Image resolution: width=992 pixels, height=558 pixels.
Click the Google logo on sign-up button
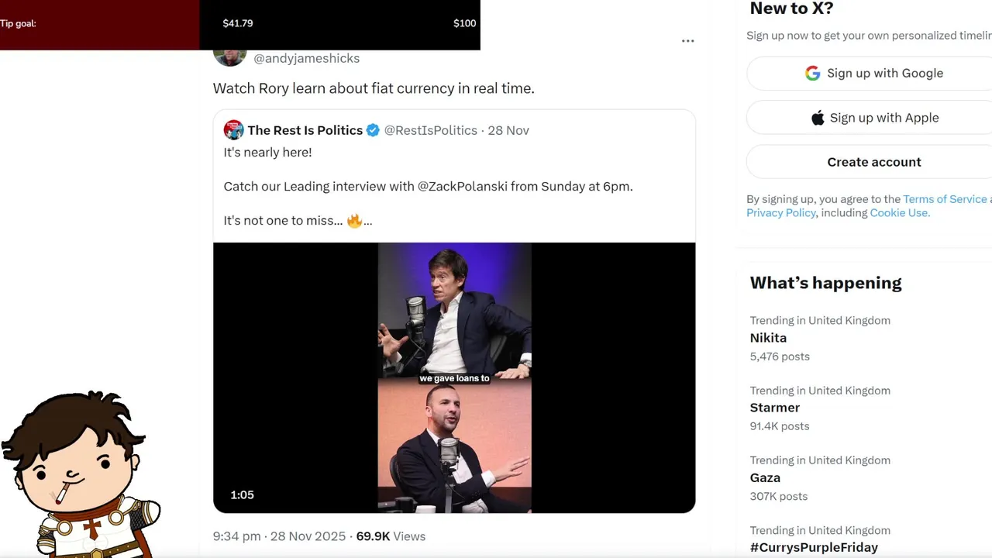(x=812, y=74)
